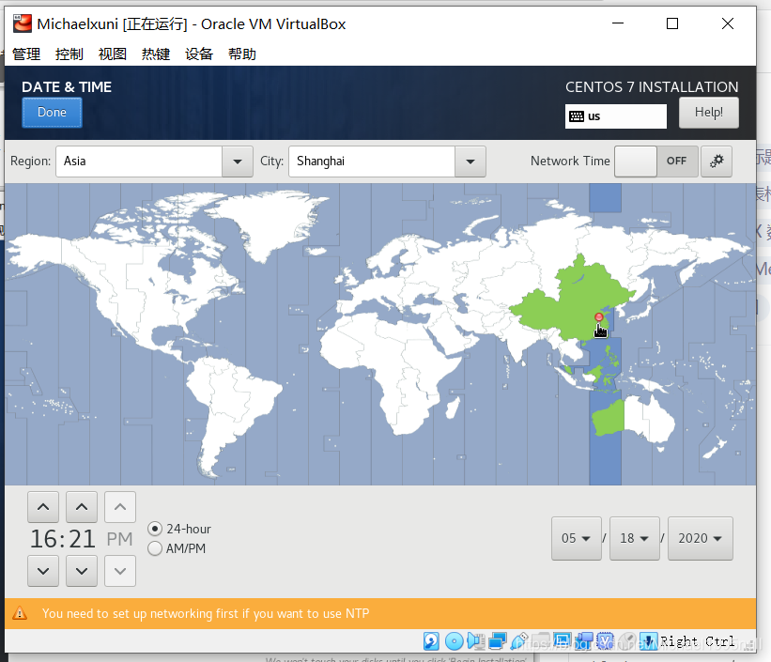Screen dimensions: 771x662
Task: Open the day dropdown showing 18
Action: pyautogui.click(x=634, y=538)
